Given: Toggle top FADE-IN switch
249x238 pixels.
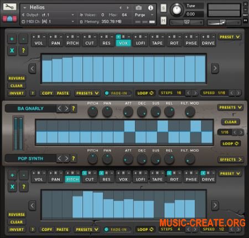Looking at the screenshot, I should (118, 93).
